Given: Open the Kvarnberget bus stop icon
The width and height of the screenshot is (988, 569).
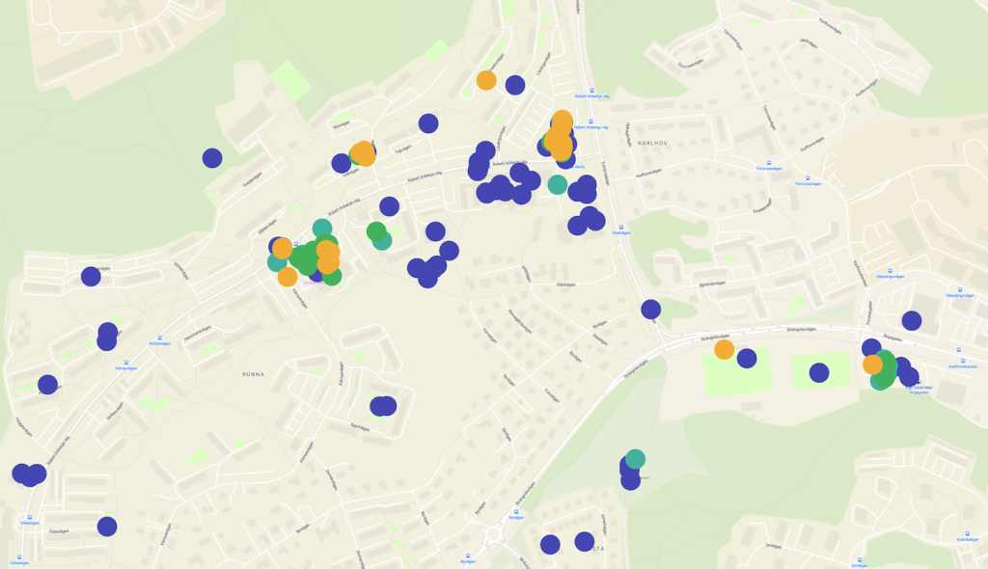Looking at the screenshot, I should pyautogui.click(x=968, y=533).
